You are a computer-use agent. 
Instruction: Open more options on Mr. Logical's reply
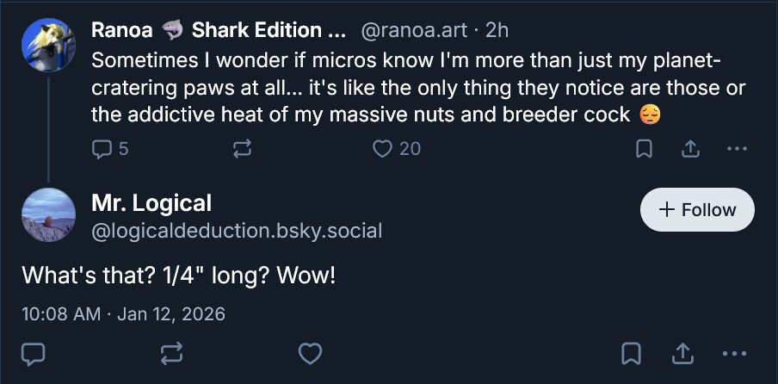coord(734,353)
